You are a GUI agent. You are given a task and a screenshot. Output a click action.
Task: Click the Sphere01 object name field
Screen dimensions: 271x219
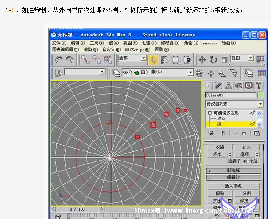(231, 95)
